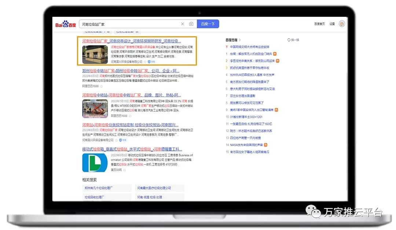Screen dimensions: 396x230
Task: Click the tan kiosk building thumbnail
Action: pos(95,54)
